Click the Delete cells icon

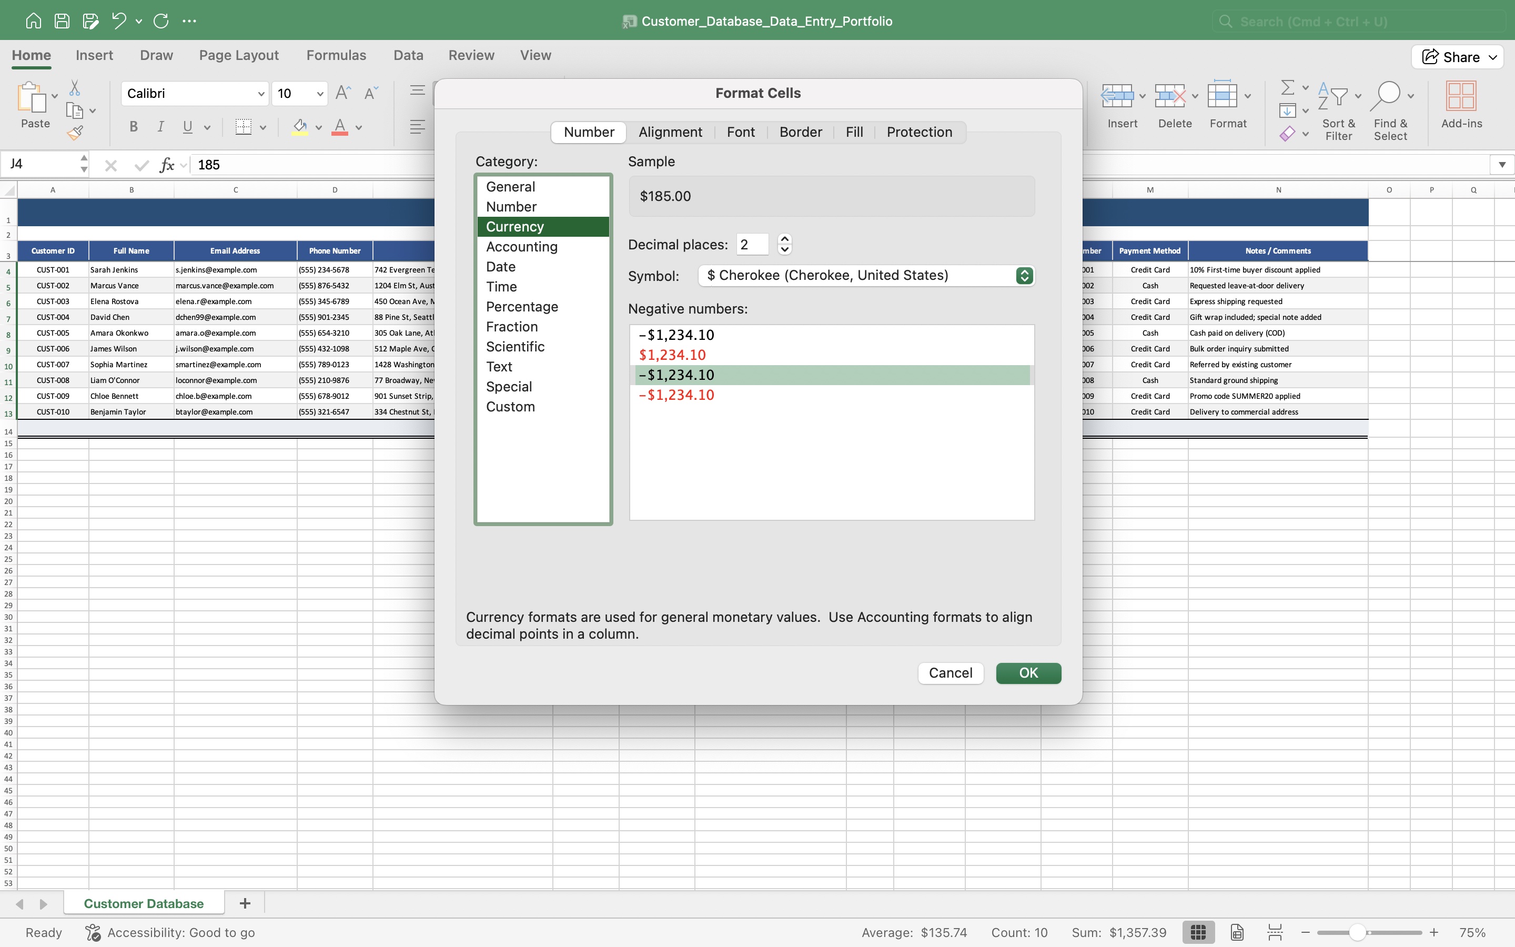[1169, 96]
